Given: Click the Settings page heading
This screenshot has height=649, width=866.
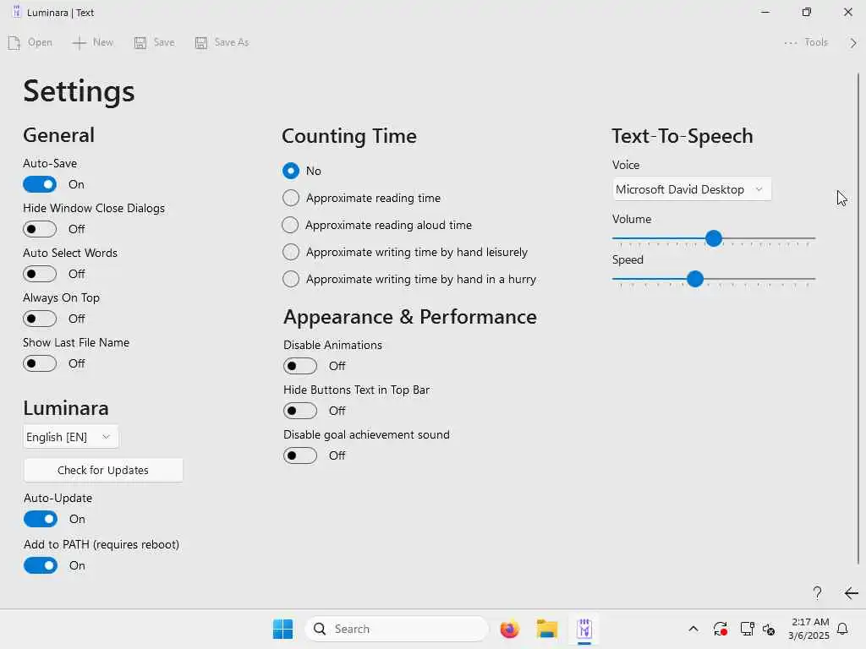Looking at the screenshot, I should tap(79, 91).
